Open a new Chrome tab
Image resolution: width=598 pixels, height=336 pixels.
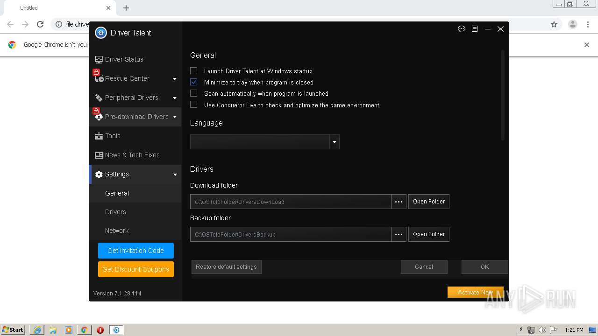point(126,8)
